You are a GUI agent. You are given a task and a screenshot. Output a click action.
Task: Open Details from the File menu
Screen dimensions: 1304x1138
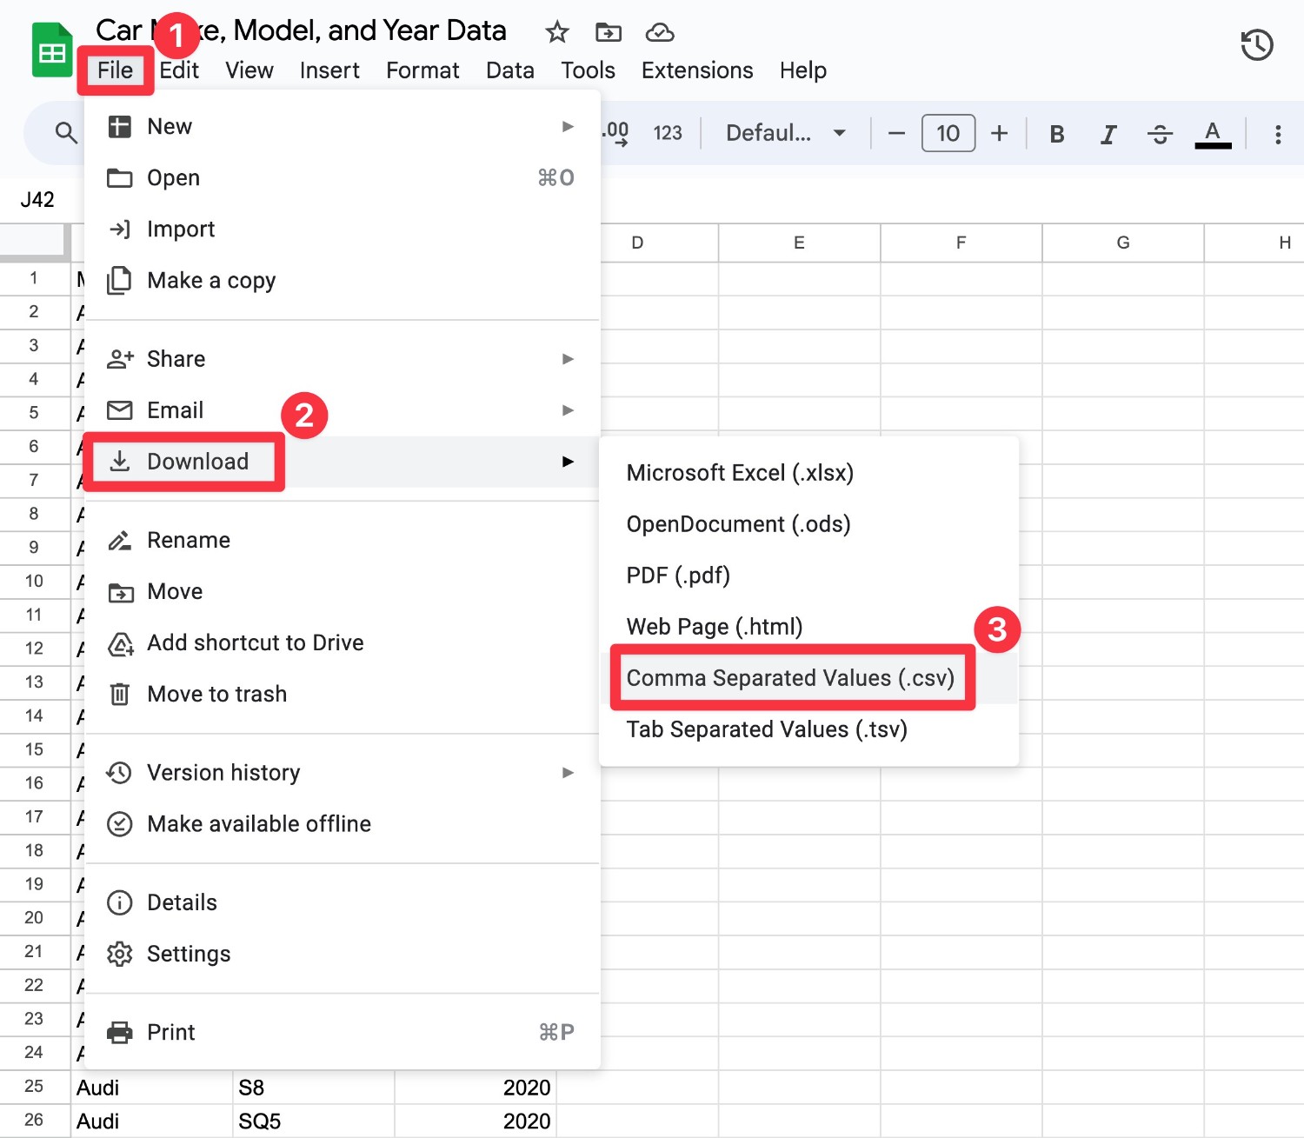342,902
